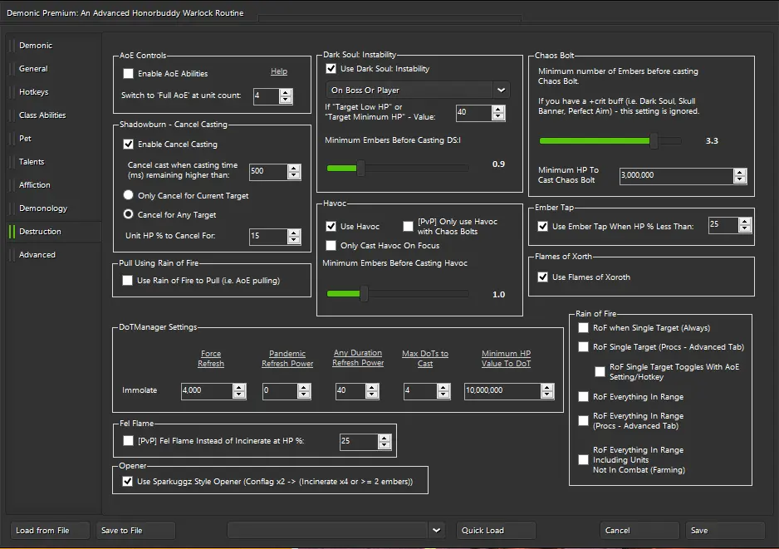Screen dimensions: 779x549
Task: Check RoF Single Target (Procs - Advanced Tab)
Action: tap(583, 347)
